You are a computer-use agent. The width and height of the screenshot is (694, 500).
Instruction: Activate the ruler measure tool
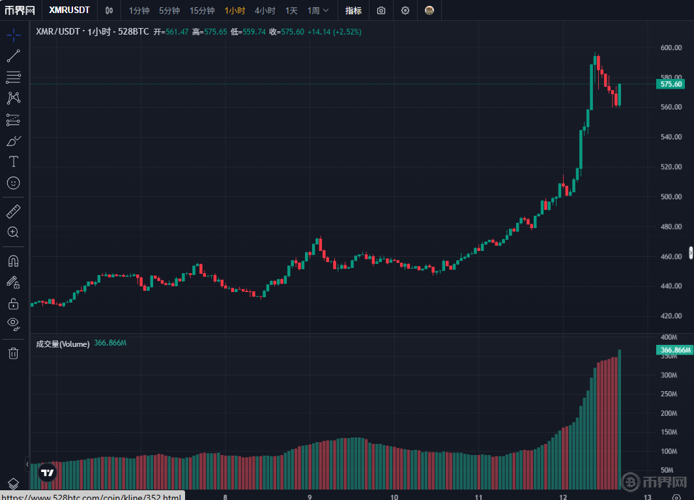[x=13, y=211]
